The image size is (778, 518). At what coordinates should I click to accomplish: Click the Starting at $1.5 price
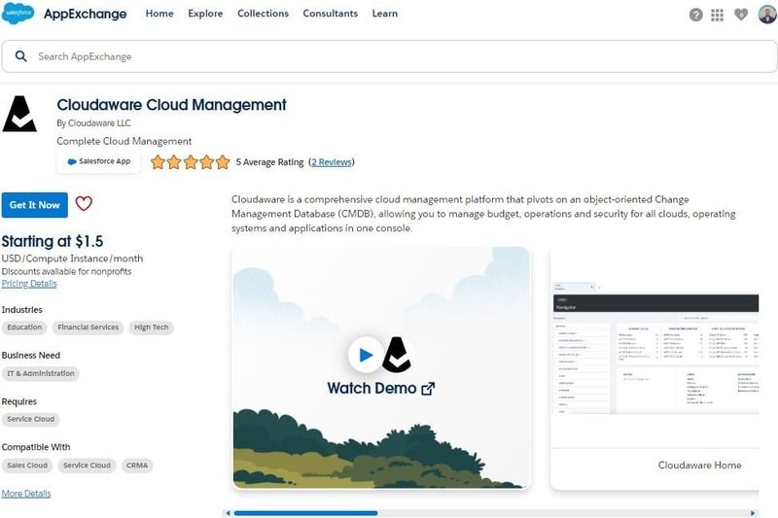point(53,241)
